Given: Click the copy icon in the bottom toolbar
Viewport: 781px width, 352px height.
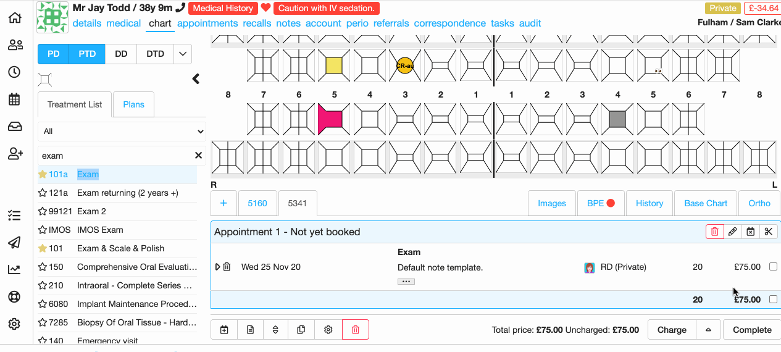Looking at the screenshot, I should coord(301,330).
